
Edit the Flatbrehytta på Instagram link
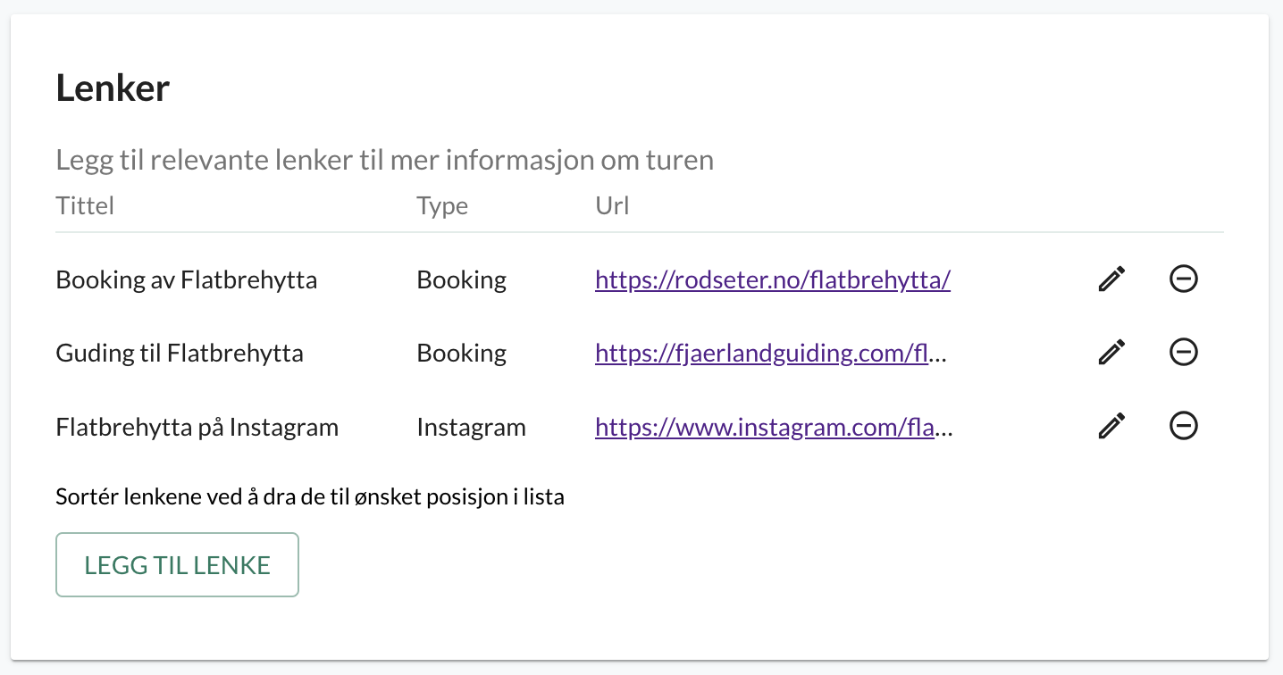1111,426
